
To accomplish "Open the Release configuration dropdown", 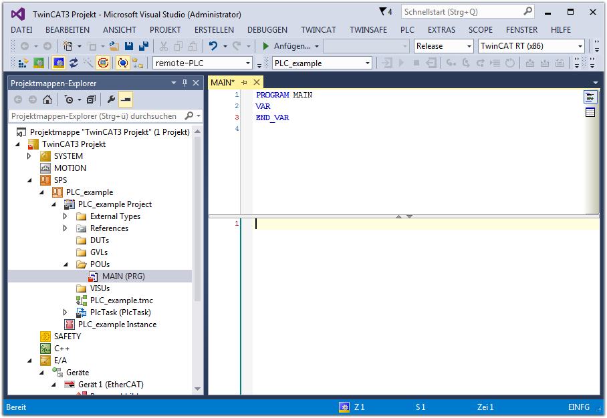I will coord(468,46).
